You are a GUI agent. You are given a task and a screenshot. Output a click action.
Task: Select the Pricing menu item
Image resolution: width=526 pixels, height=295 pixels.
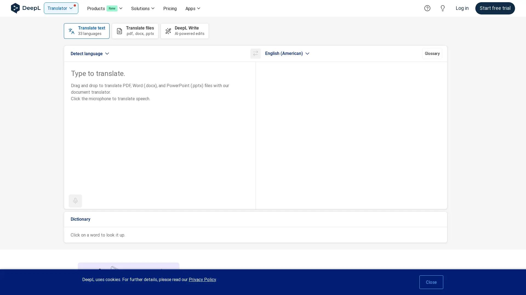tap(170, 8)
